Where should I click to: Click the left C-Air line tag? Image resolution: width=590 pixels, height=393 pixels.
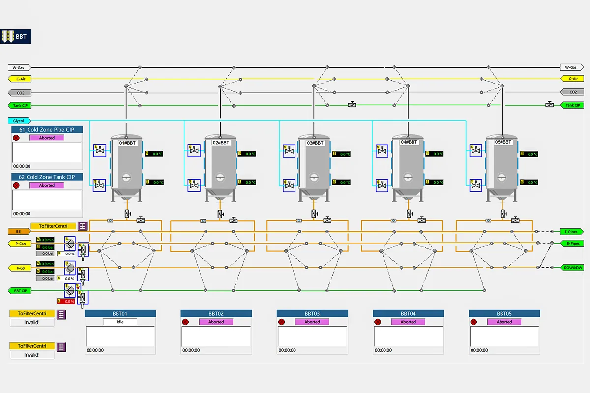click(20, 78)
